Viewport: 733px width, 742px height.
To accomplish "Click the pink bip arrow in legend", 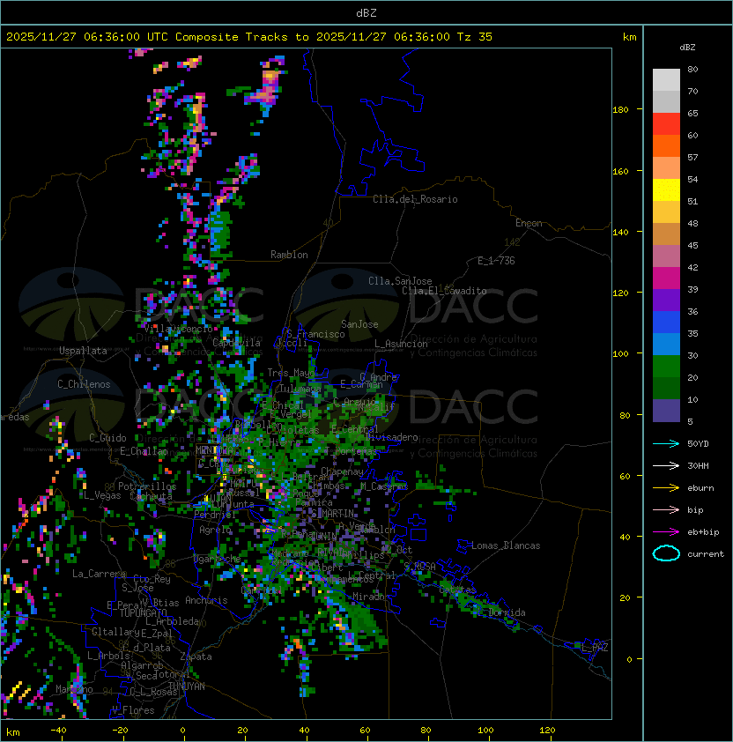I will pyautogui.click(x=666, y=509).
